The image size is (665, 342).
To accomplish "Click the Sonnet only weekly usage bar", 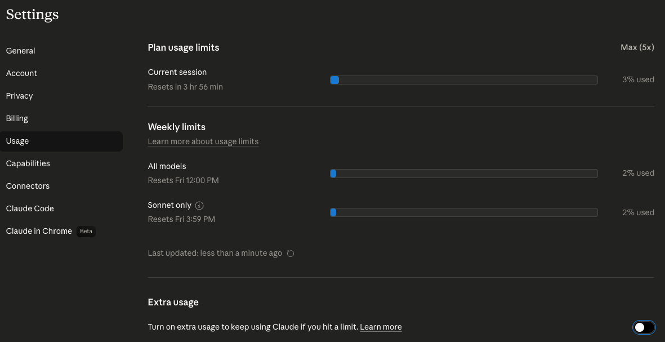I will click(x=464, y=212).
